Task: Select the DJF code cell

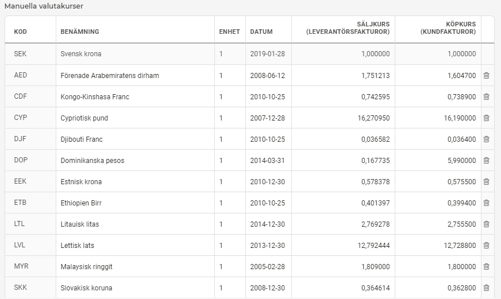Action: coord(20,139)
